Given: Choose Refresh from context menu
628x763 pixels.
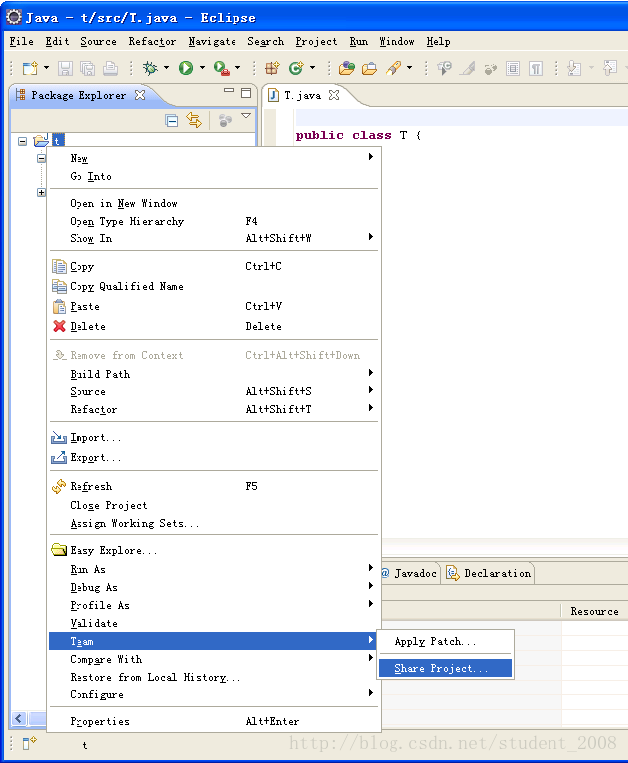Looking at the screenshot, I should [214, 487].
